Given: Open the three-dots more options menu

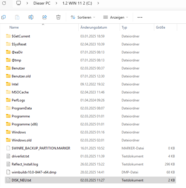Looking at the screenshot, I should point(140,17).
